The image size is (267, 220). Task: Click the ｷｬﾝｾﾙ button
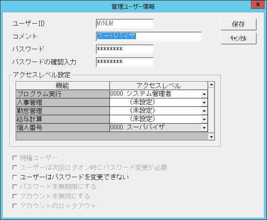[x=239, y=38]
